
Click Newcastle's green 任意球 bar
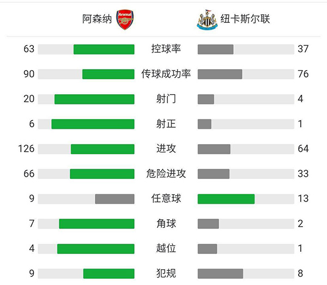pos(226,199)
